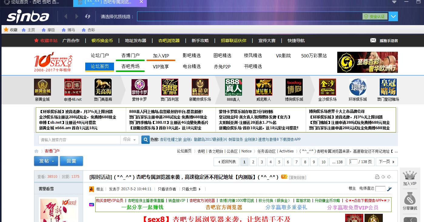Go back with the browser back arrow

click(66, 16)
